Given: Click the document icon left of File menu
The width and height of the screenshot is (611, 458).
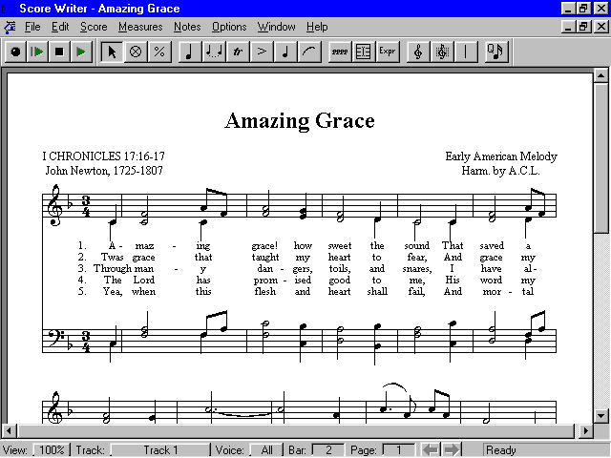Looking at the screenshot, I should click(x=10, y=28).
